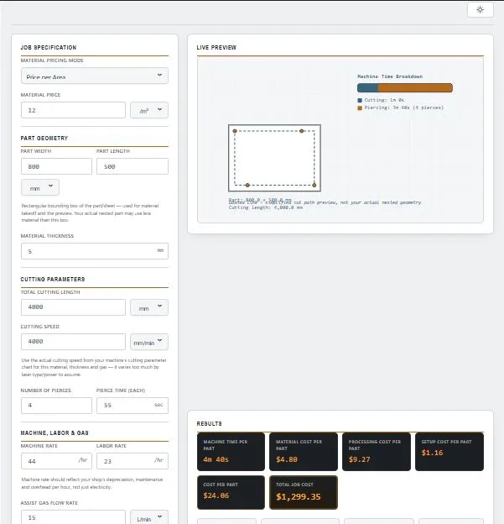Click the Total Cutting Length field
Image resolution: width=504 pixels, height=524 pixels.
pyautogui.click(x=73, y=307)
